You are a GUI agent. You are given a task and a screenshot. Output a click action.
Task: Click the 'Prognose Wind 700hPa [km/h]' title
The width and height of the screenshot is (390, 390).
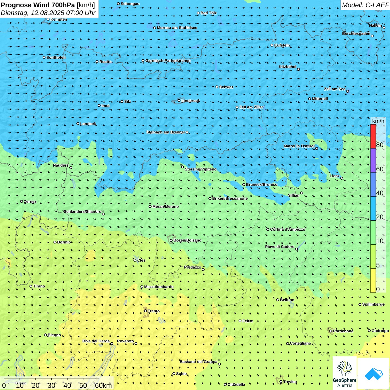(x=48, y=5)
